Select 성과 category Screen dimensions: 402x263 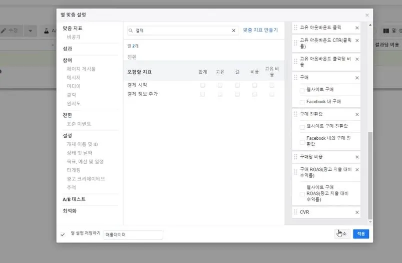(x=68, y=49)
